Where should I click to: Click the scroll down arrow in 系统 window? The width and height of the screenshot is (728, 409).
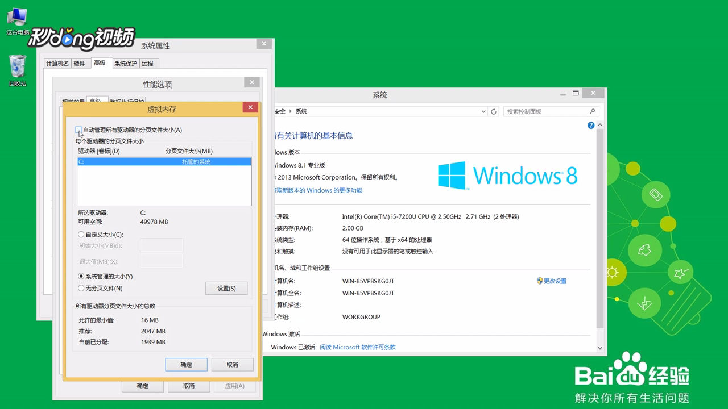pyautogui.click(x=600, y=348)
